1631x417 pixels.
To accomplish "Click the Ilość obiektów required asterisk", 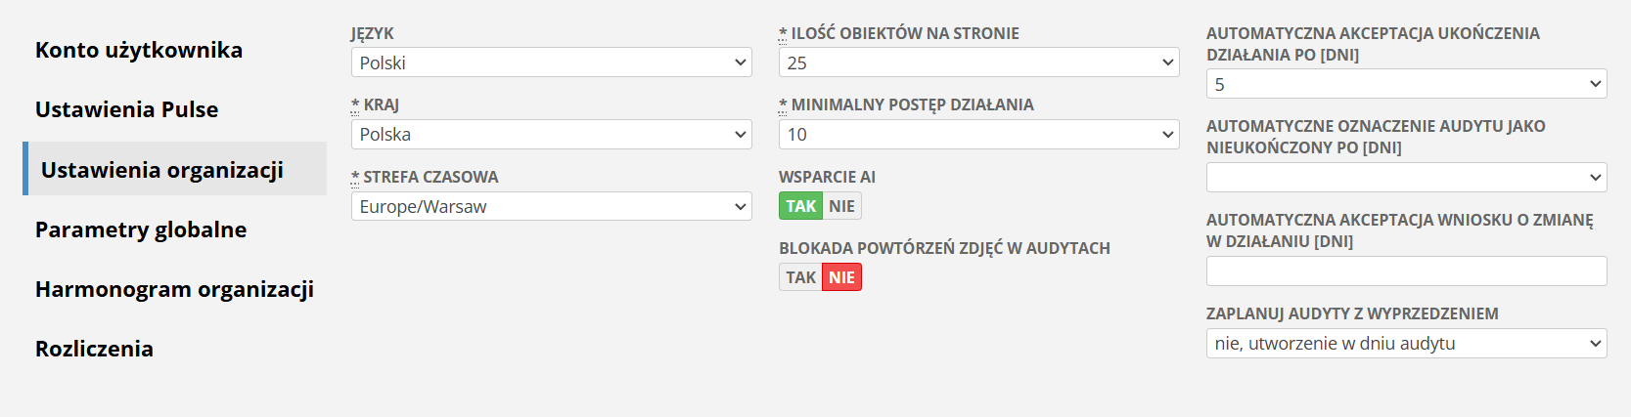I will pos(783,33).
